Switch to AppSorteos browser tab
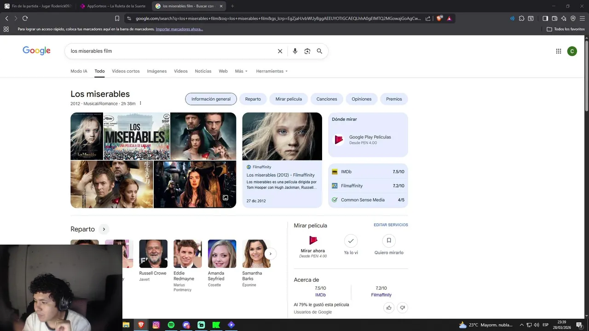 coord(113,6)
